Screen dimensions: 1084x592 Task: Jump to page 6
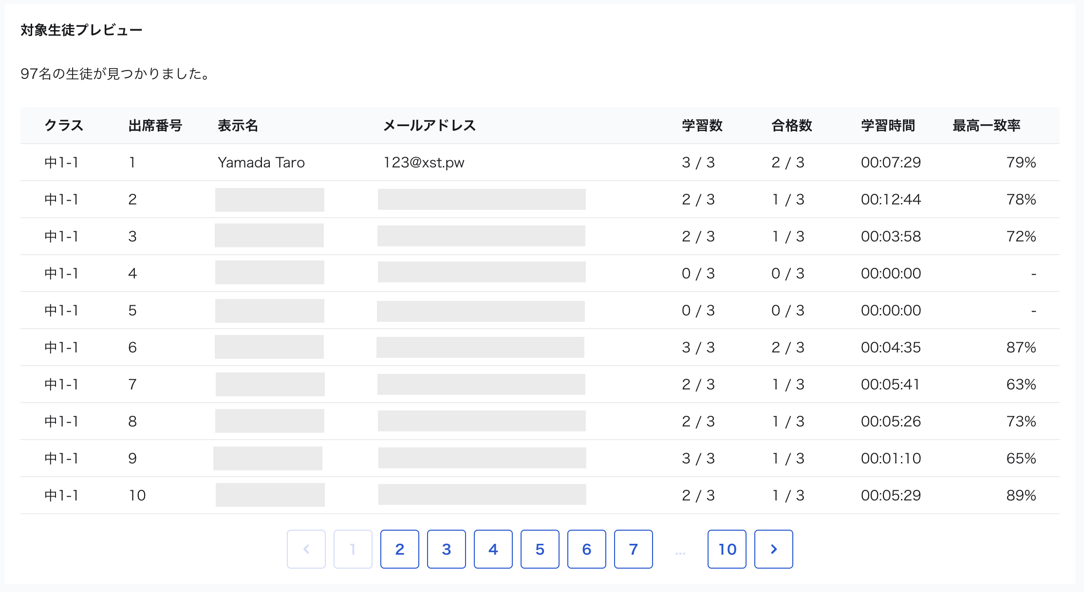[586, 549]
